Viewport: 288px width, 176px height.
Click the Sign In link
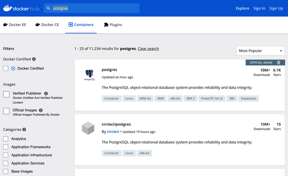pyautogui.click(x=259, y=8)
